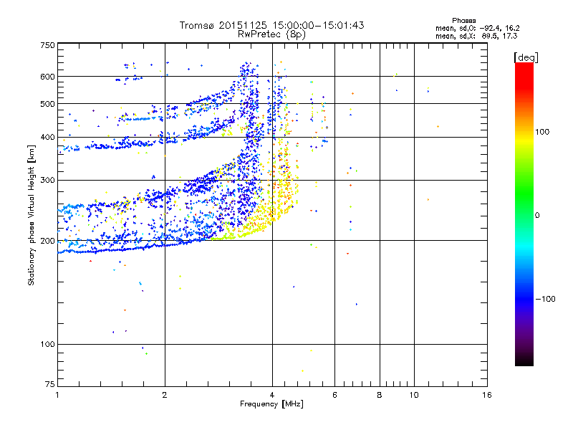Click the x-axis tick label '1'
The height and width of the screenshot is (430, 573).
[57, 395]
